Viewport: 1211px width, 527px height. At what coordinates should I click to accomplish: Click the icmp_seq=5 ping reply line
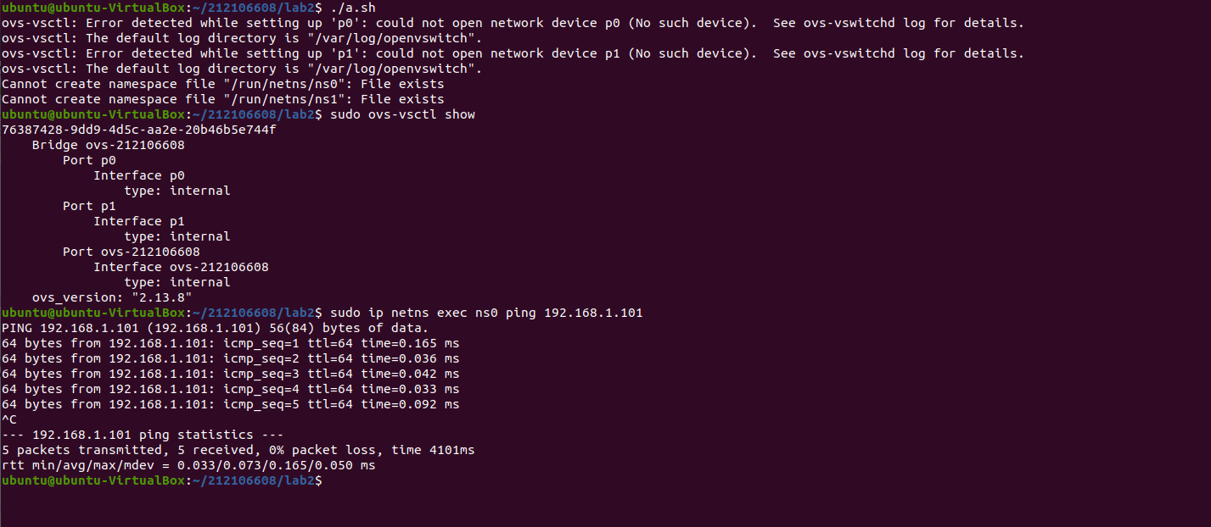point(230,404)
